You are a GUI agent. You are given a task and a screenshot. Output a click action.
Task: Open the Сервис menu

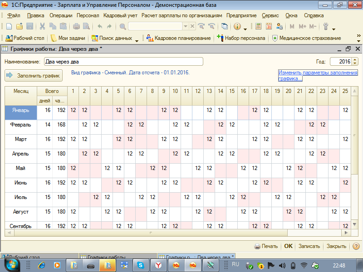pos(270,15)
